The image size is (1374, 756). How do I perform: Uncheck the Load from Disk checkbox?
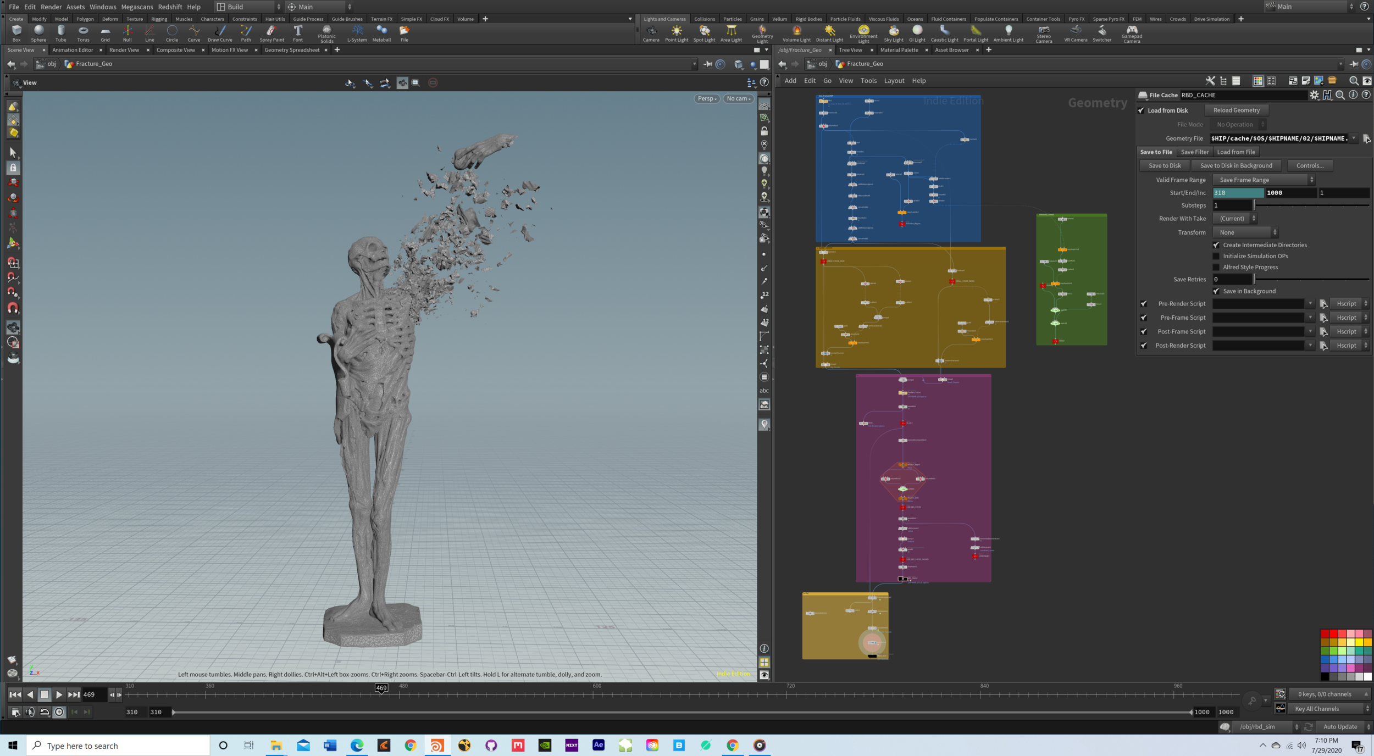tap(1142, 110)
